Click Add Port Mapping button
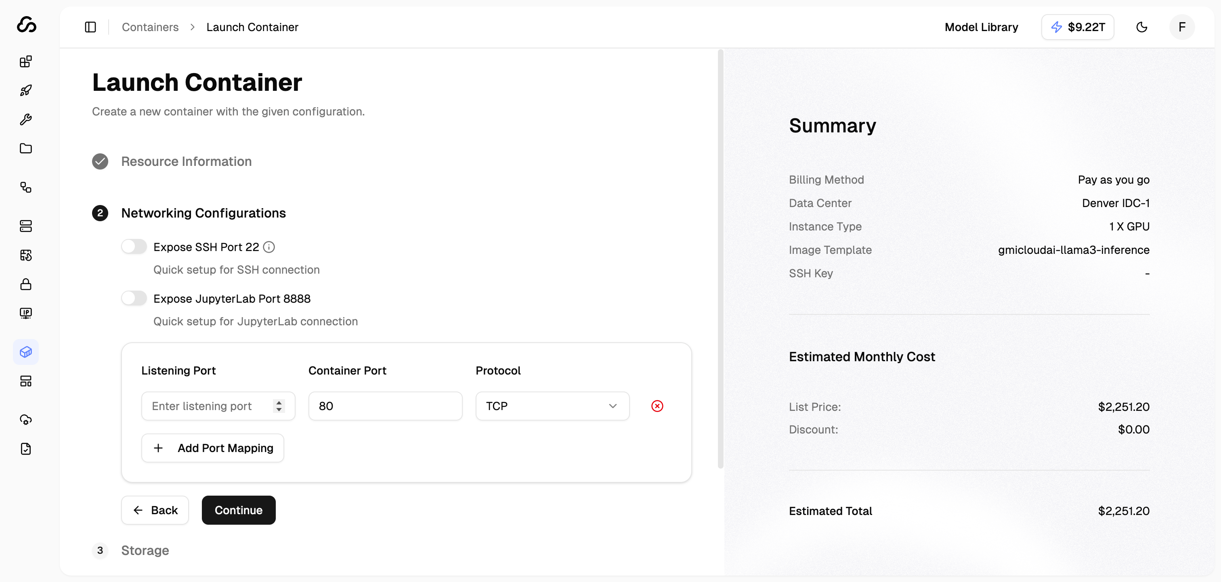The image size is (1221, 582). point(213,448)
